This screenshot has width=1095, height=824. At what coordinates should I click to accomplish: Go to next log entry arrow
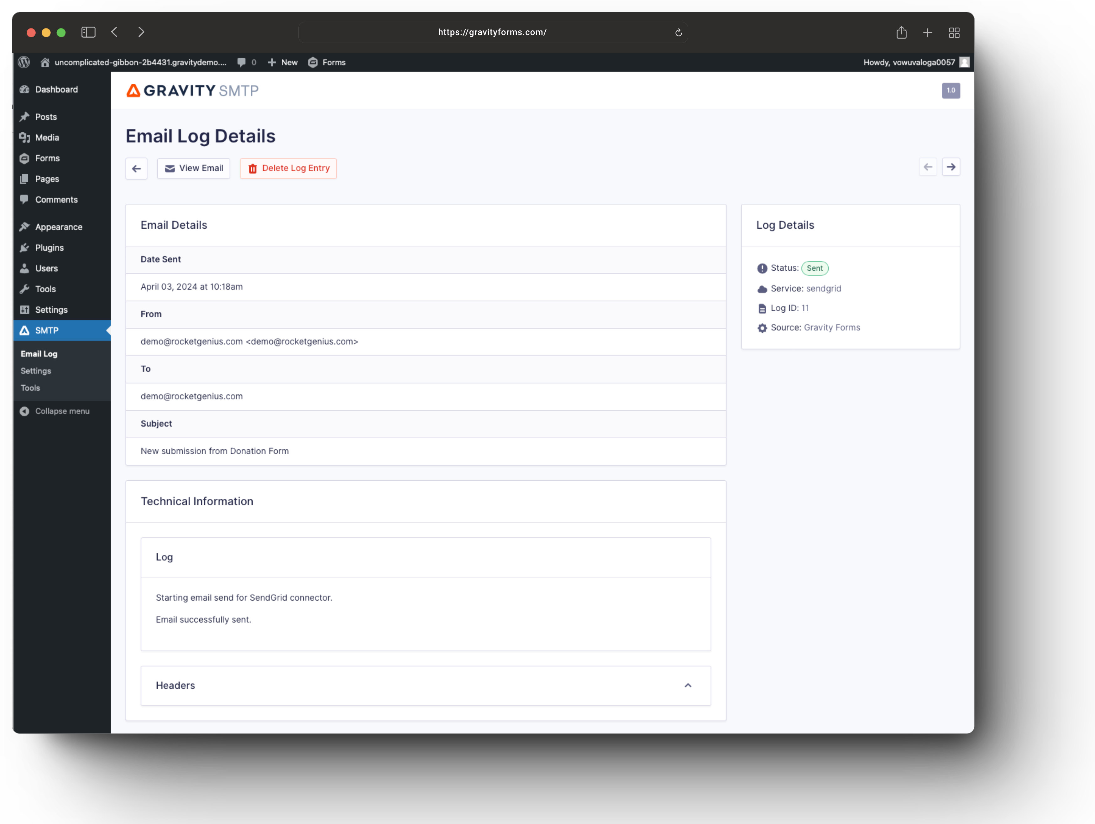click(x=951, y=167)
